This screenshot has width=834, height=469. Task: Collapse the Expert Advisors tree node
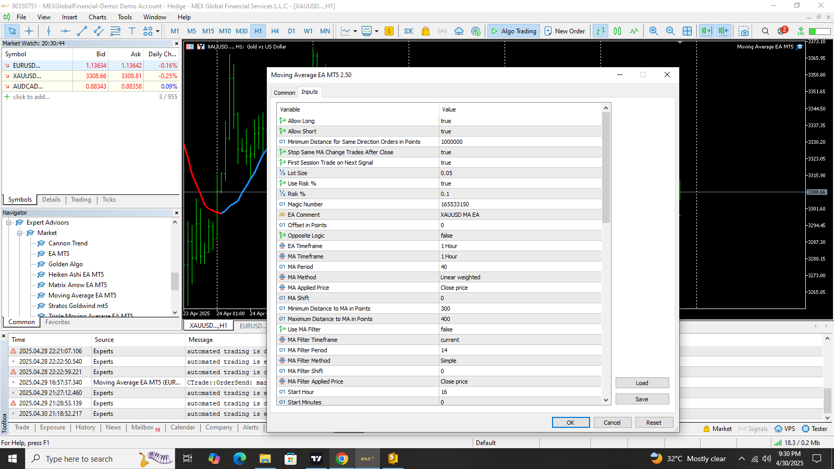pos(9,223)
